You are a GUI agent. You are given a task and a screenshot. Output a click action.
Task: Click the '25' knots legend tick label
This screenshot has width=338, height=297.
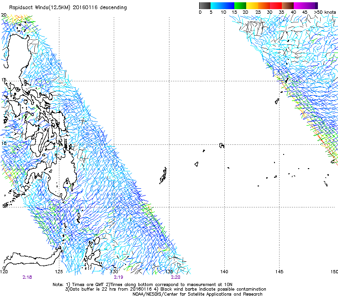point(258,12)
